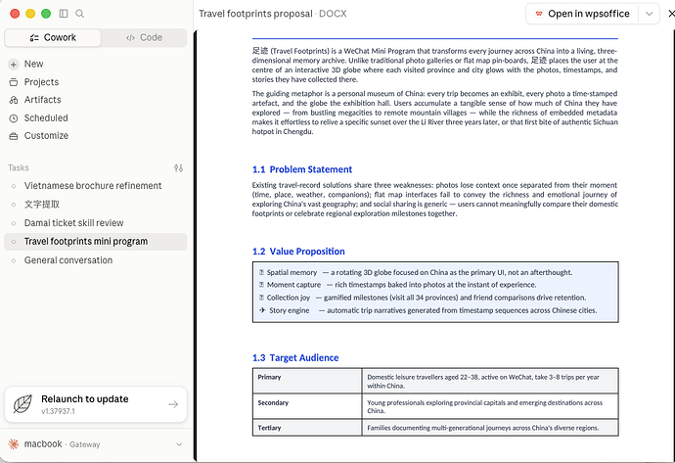Click the New task label
The height and width of the screenshot is (463, 675).
pyautogui.click(x=33, y=64)
